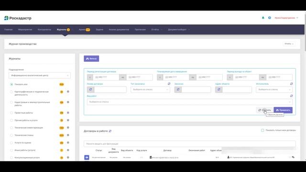Viewport: 306px width, 172px height.
Task: Select Техническая инвентаризация radio button
Action: (11, 128)
